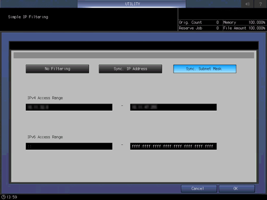Open help with the question mark icon

[260, 4]
